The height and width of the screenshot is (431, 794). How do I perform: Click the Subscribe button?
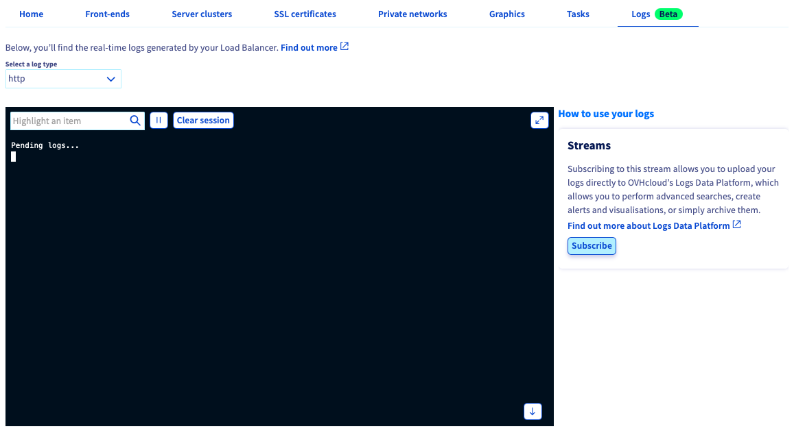click(x=592, y=246)
